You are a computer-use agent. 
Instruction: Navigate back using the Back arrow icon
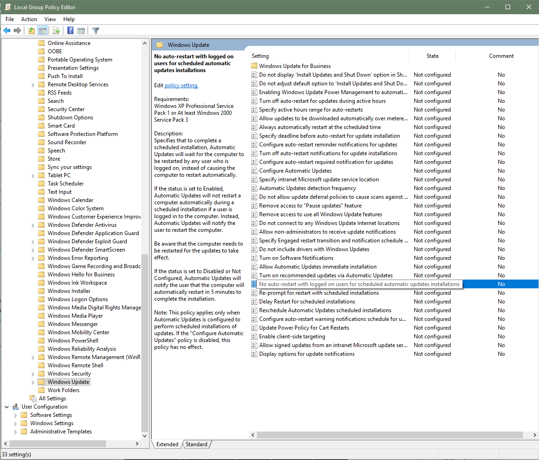tap(7, 30)
